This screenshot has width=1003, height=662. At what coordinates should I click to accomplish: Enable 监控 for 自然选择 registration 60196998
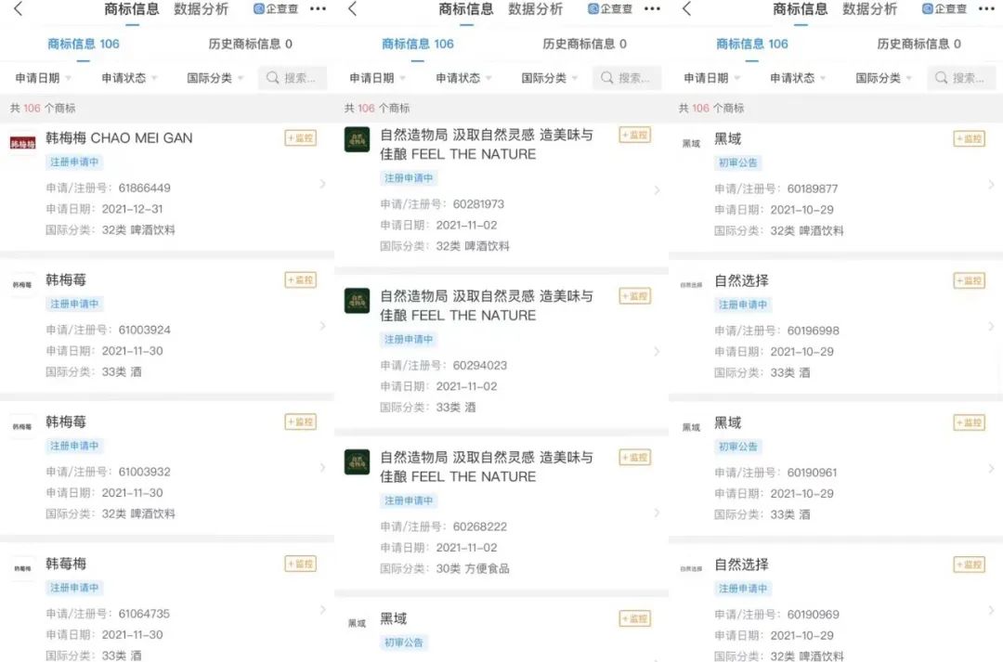click(x=969, y=280)
